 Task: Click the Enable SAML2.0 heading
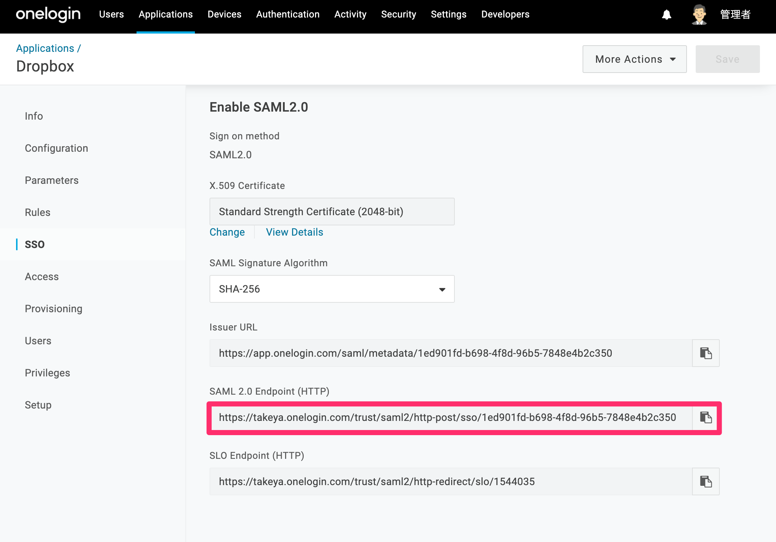click(x=259, y=107)
